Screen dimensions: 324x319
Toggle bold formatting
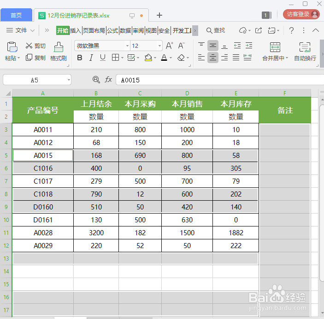80,58
